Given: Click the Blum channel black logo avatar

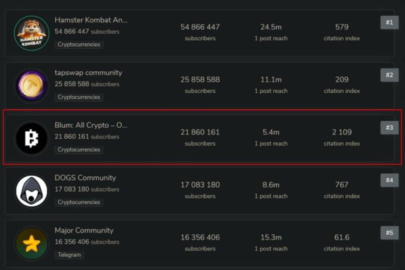Looking at the screenshot, I should coord(32,138).
